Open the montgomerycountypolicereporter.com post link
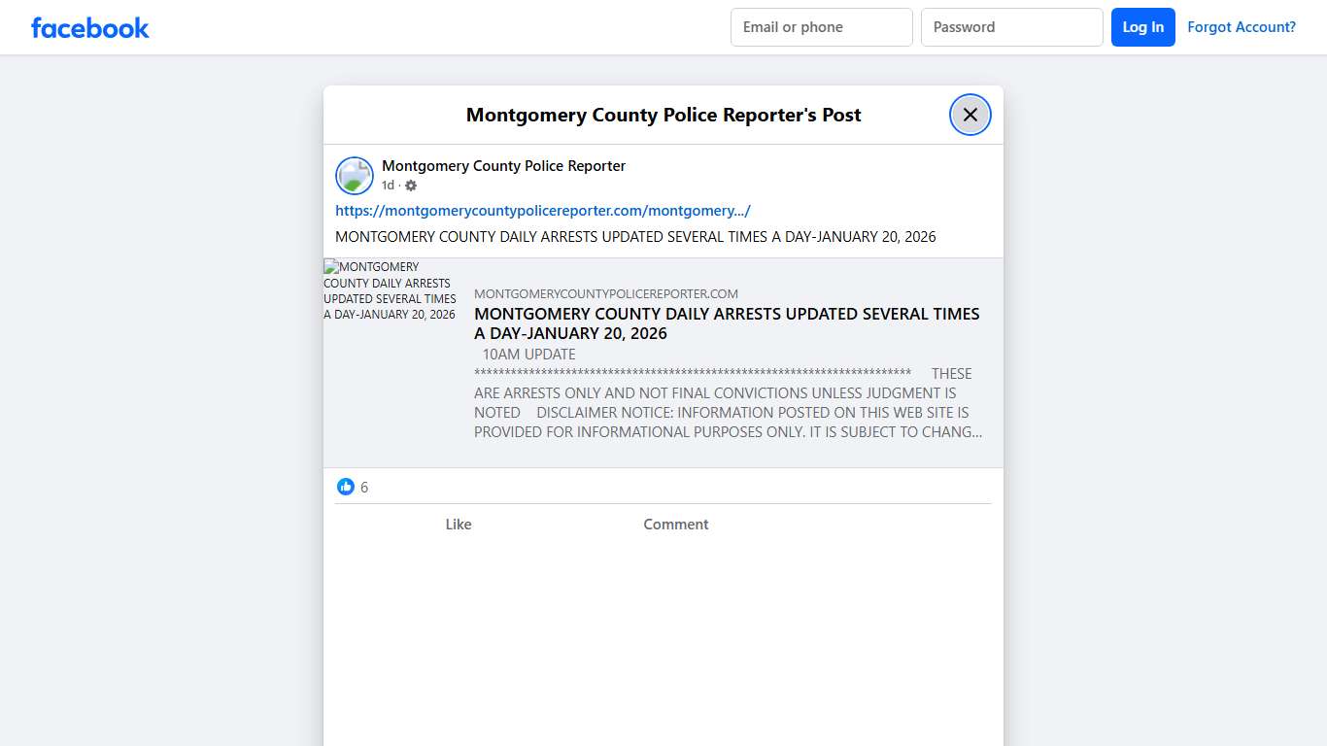Viewport: 1327px width, 746px height. [x=543, y=210]
